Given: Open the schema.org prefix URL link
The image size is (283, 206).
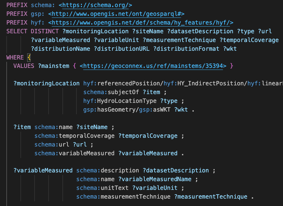Looking at the screenshot, I should point(95,5).
